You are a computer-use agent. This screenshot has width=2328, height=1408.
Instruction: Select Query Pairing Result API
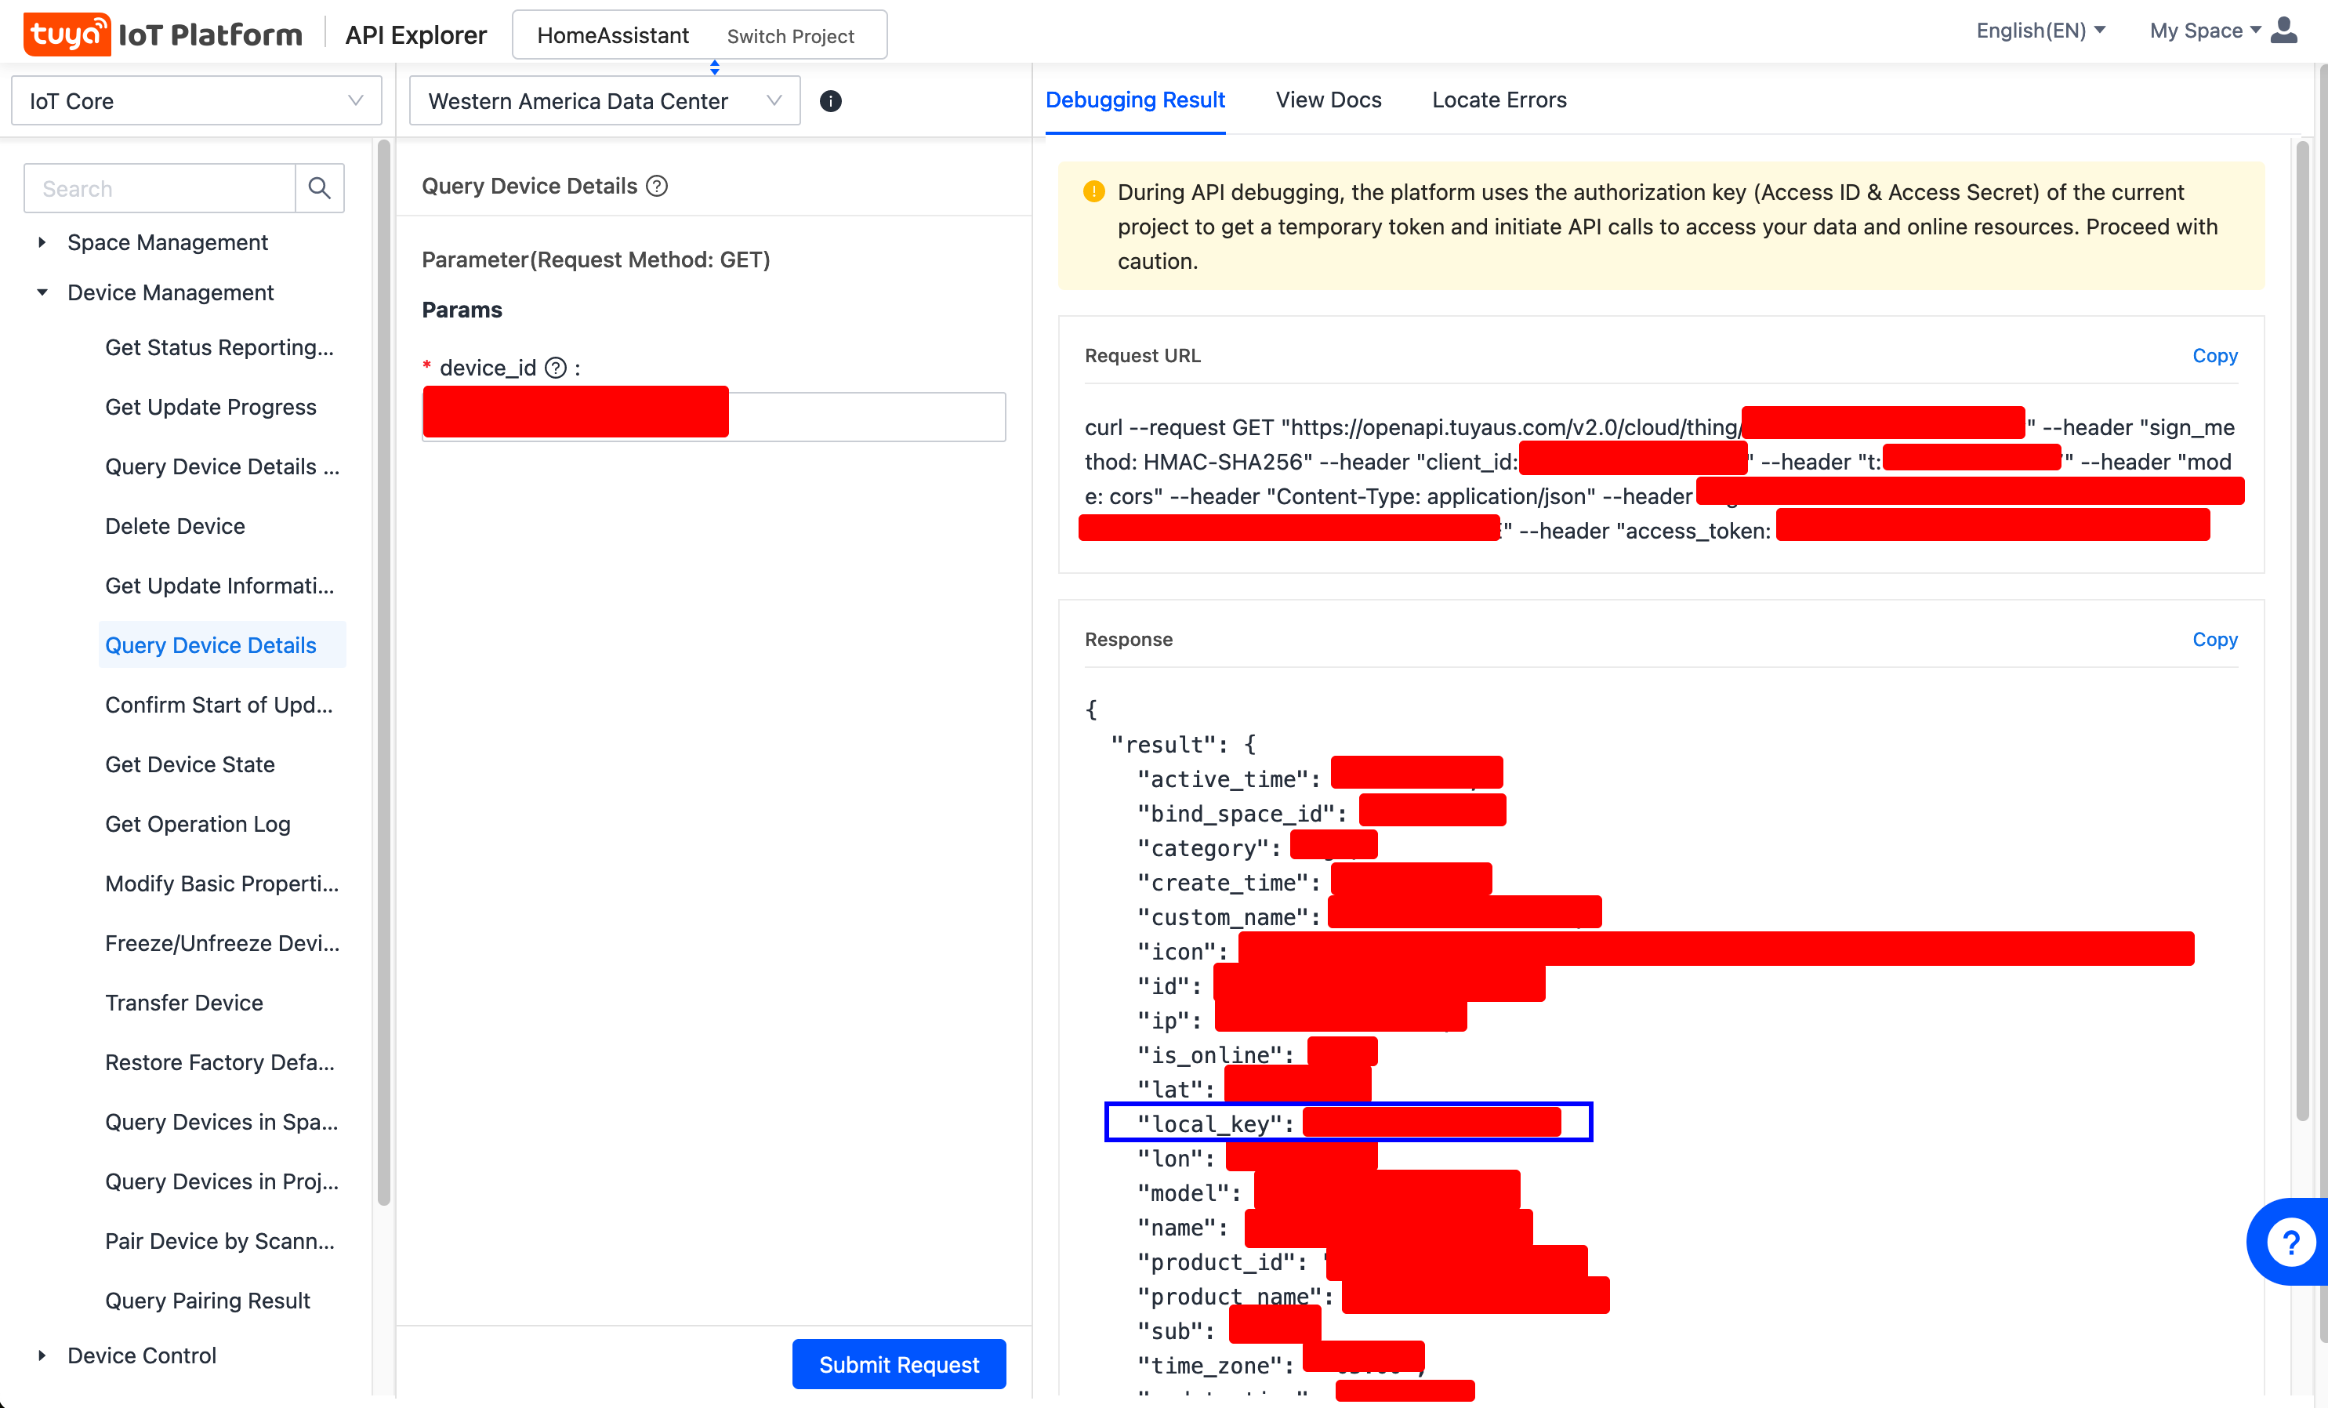[207, 1301]
